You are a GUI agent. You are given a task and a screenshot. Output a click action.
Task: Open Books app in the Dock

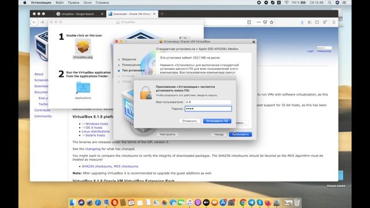coord(214,202)
